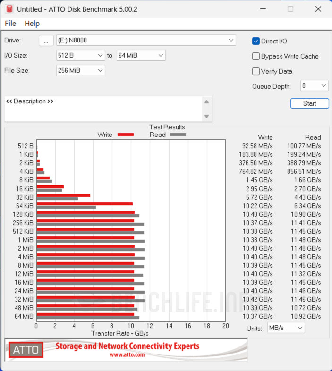
Task: Click the Storage and Network Connectivity Experts banner text
Action: click(127, 346)
